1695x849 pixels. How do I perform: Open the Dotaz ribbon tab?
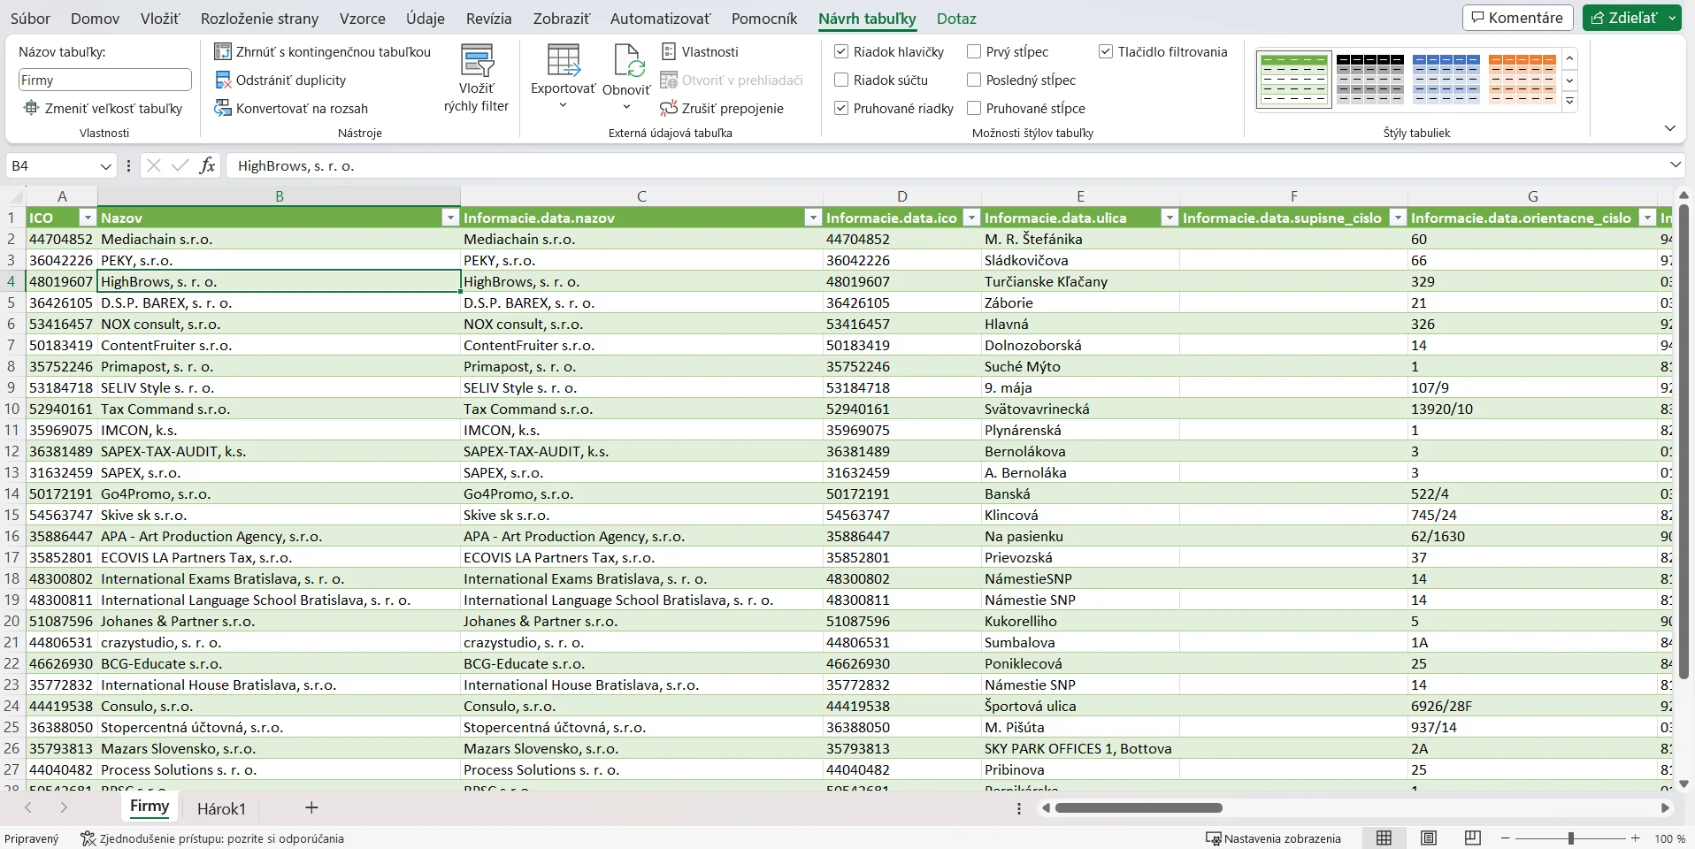956,19
